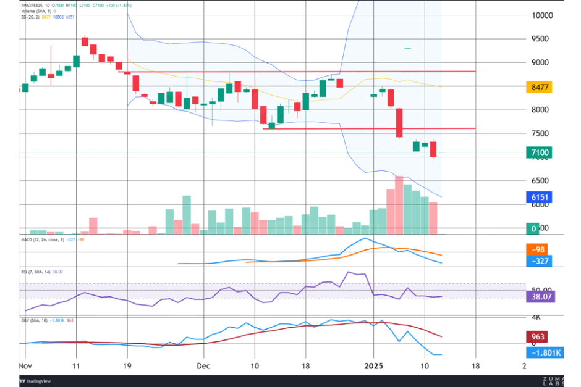This screenshot has width=581, height=387.
Task: Click the 10000 price axis label
Action: point(542,15)
